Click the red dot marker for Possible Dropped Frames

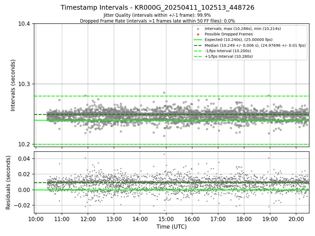pos(198,34)
